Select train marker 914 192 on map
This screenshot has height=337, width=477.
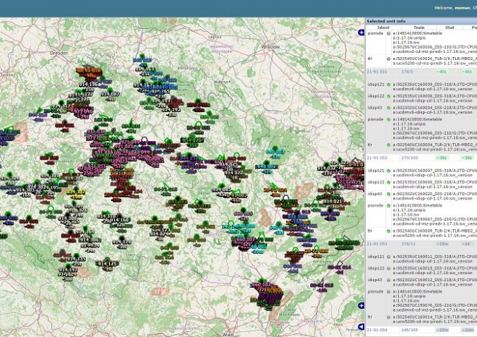(171, 110)
